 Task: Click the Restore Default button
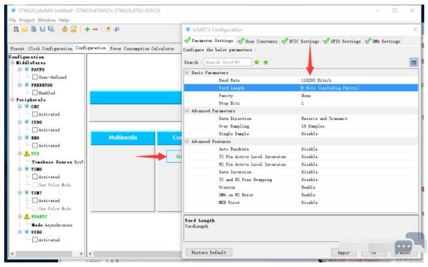coord(209,252)
